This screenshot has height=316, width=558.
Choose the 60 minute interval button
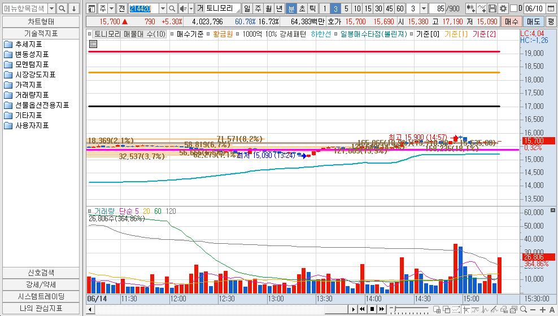pyautogui.click(x=400, y=8)
